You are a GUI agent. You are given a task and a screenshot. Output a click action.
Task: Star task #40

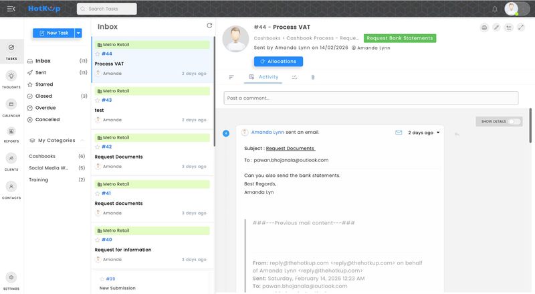pyautogui.click(x=97, y=240)
